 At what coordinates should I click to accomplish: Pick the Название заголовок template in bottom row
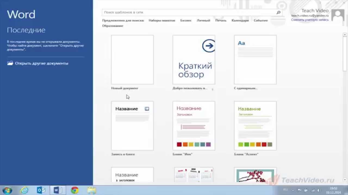pyautogui.click(x=132, y=175)
